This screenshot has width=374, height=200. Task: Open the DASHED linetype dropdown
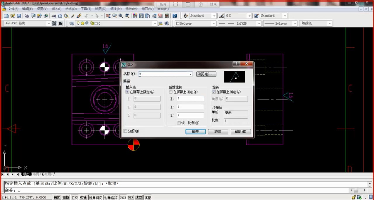259,23
